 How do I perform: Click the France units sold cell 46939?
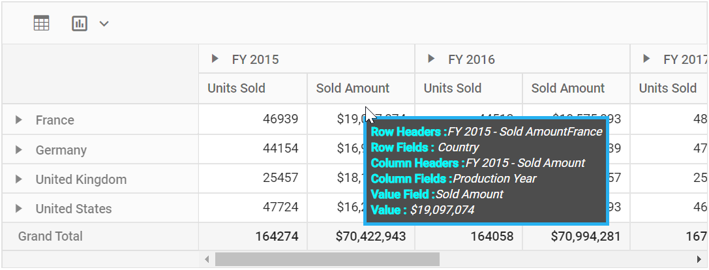click(x=253, y=119)
